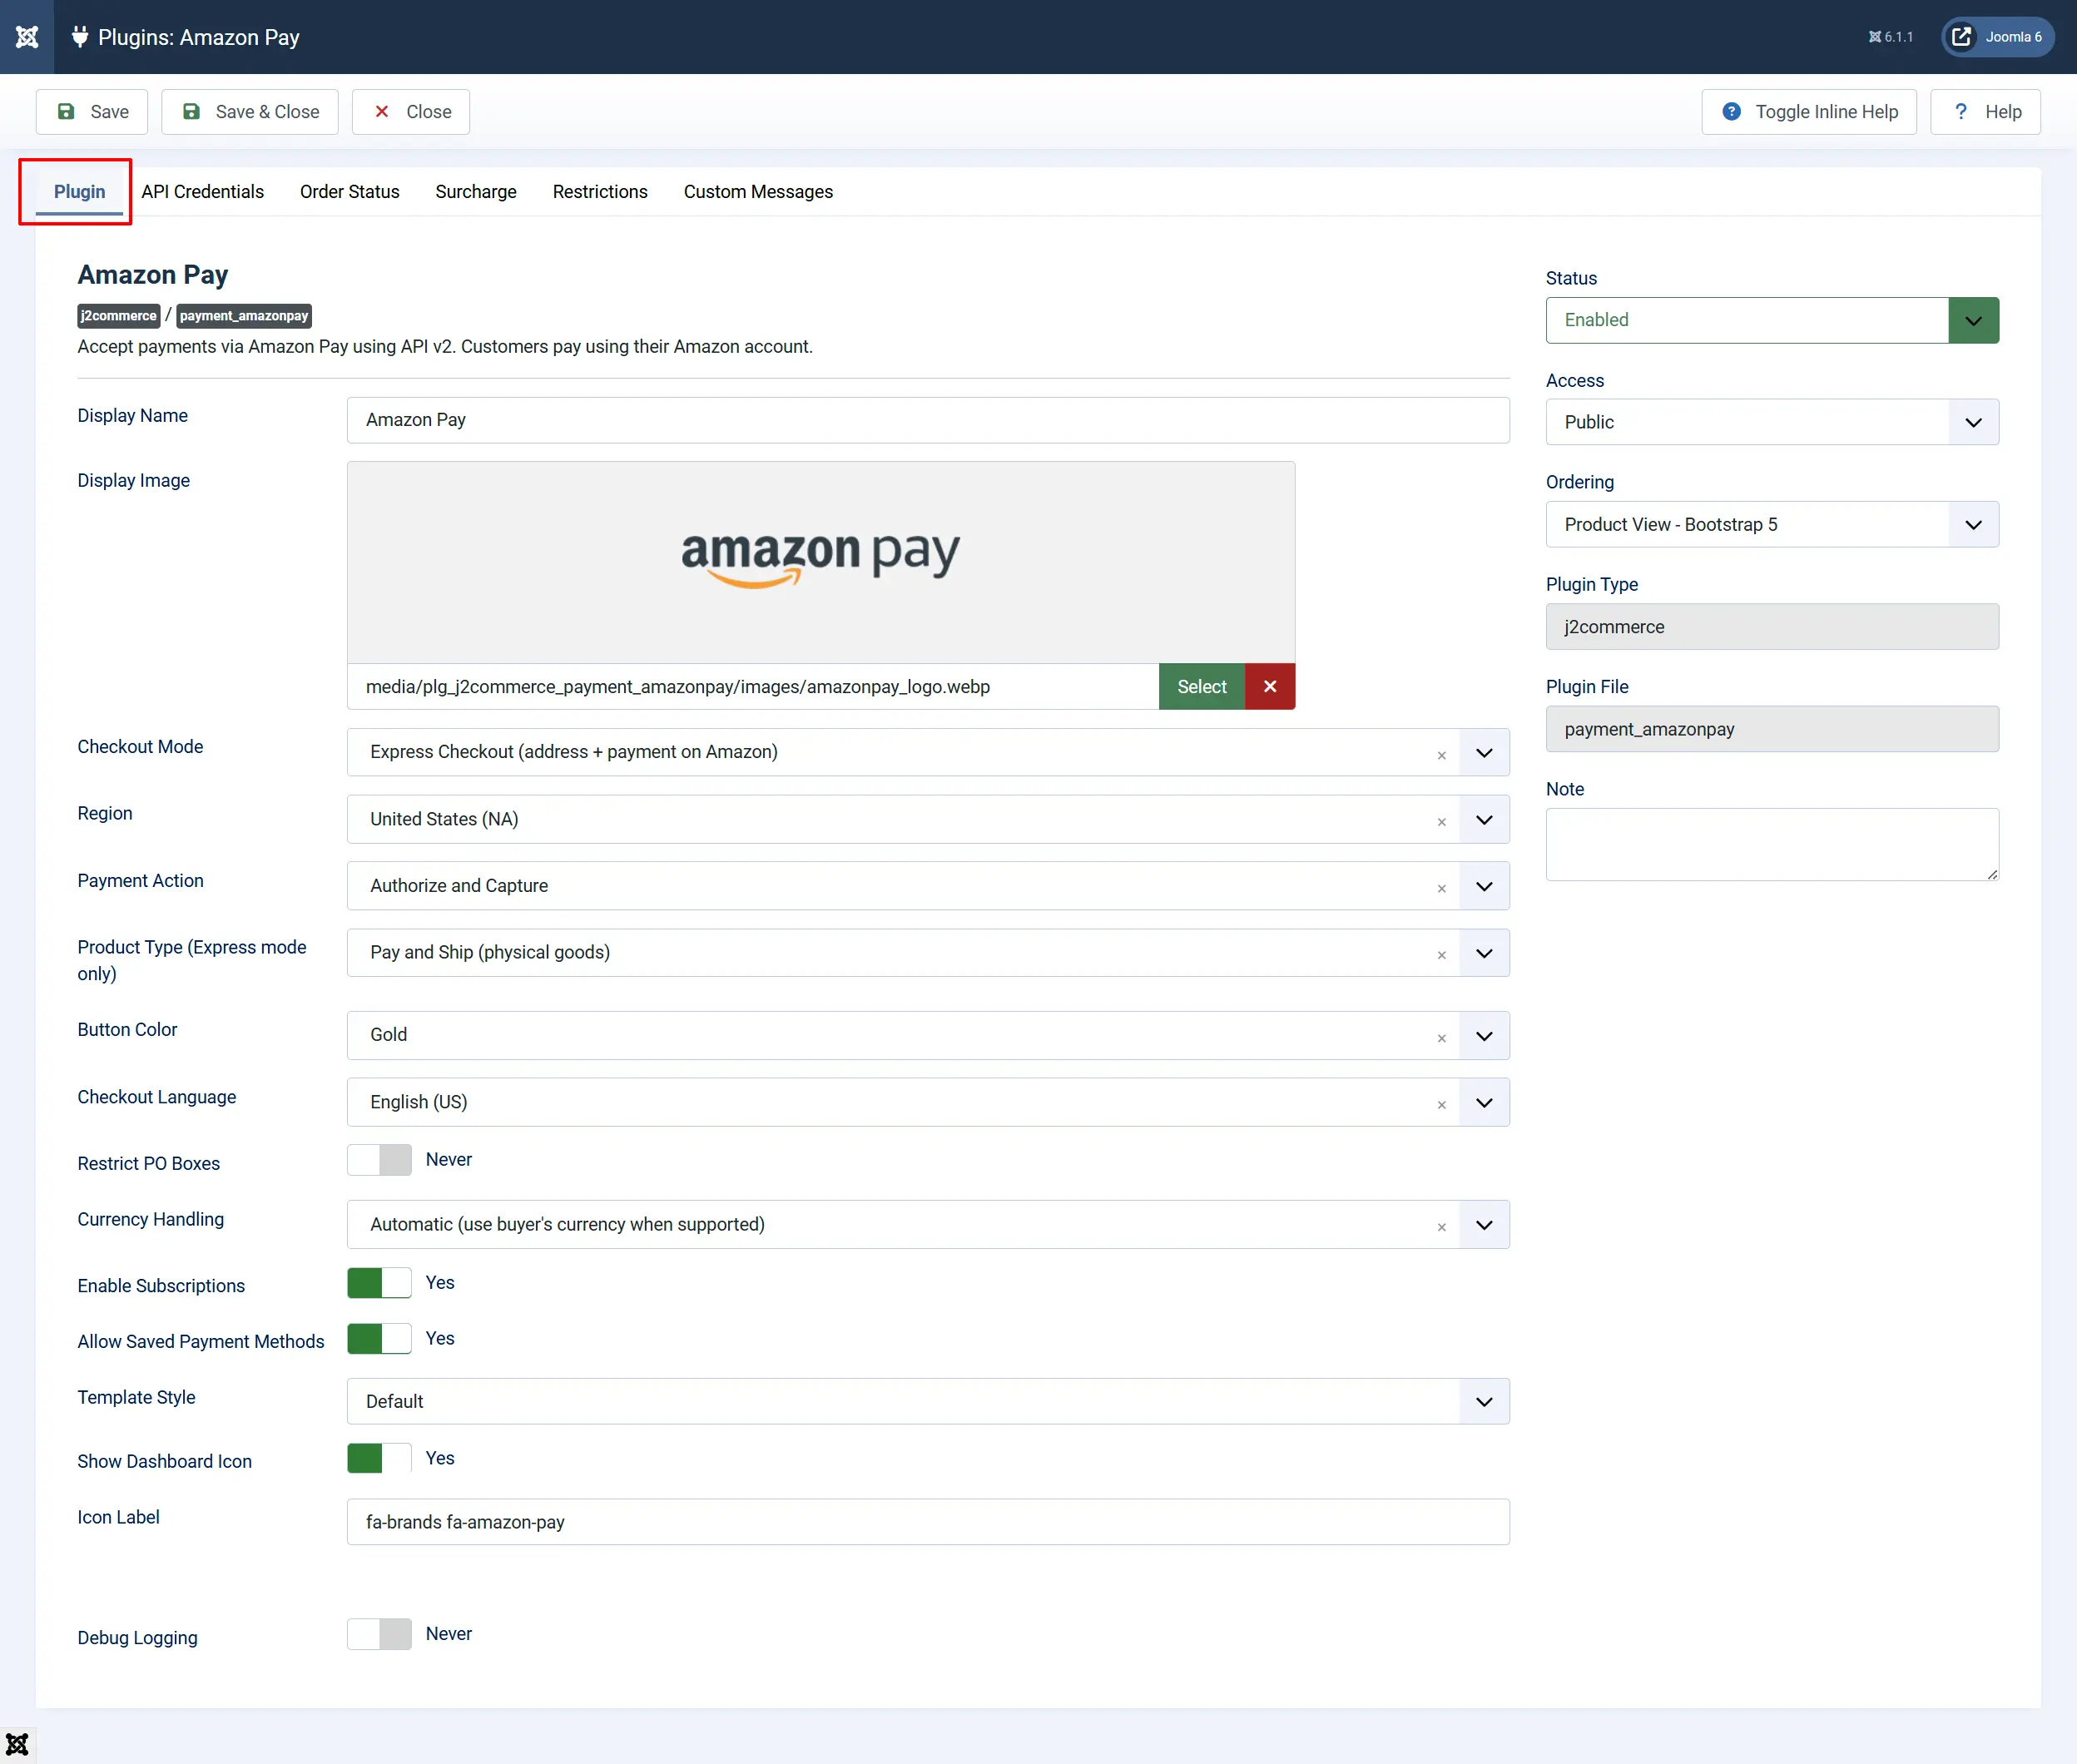
Task: Clear the Button Color selection
Action: tap(1442, 1038)
